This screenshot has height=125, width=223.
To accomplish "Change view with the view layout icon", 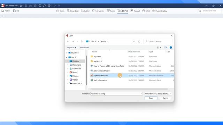I will (x=157, y=48).
